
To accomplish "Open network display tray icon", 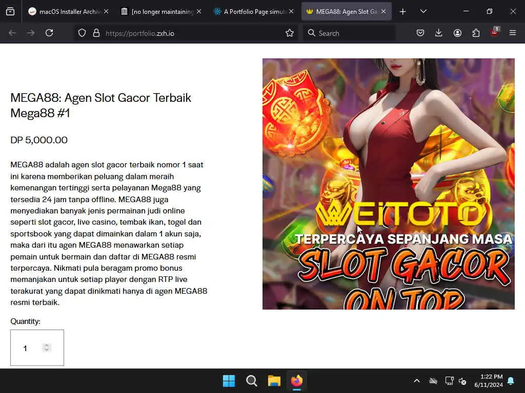I will point(449,381).
